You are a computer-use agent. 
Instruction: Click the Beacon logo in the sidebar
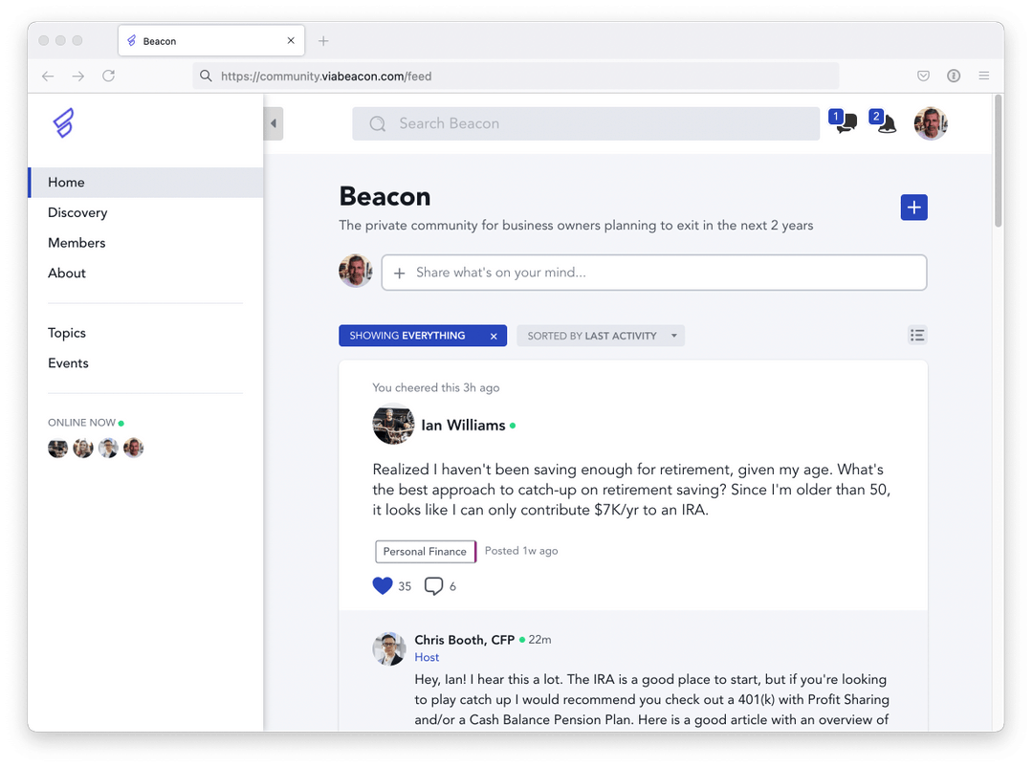[x=63, y=123]
